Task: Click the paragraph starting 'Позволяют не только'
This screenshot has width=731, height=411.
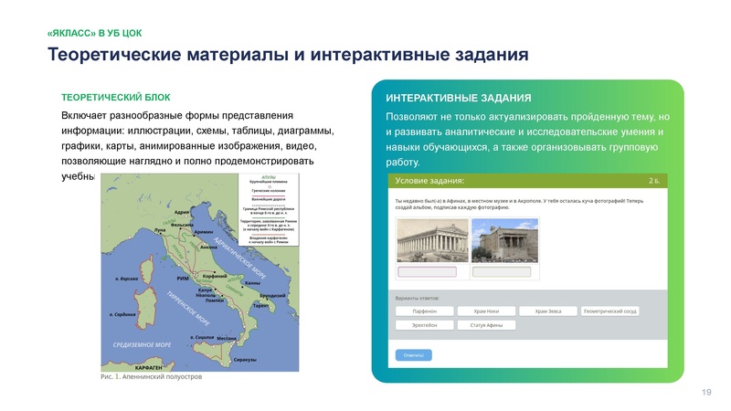Action: [527, 140]
